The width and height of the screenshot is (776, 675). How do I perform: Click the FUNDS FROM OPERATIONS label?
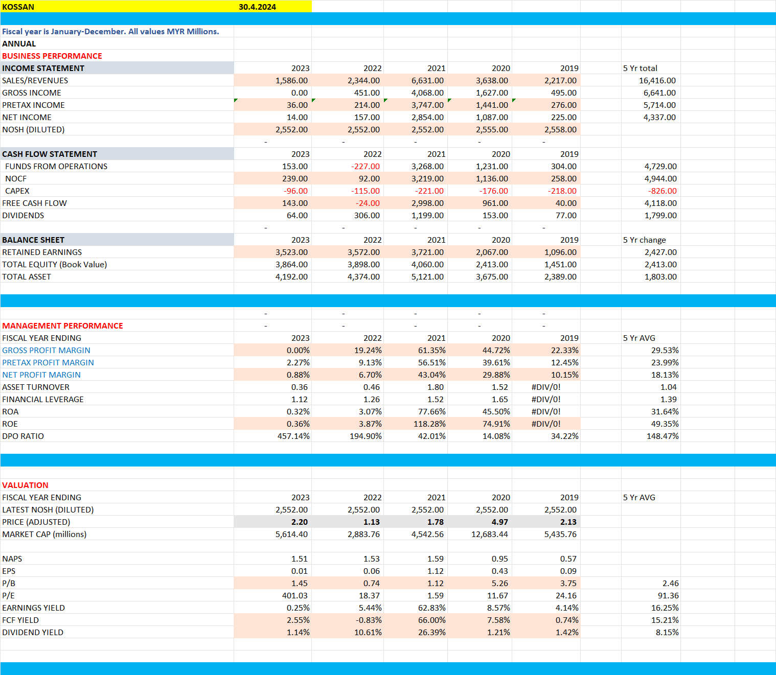pyautogui.click(x=56, y=166)
